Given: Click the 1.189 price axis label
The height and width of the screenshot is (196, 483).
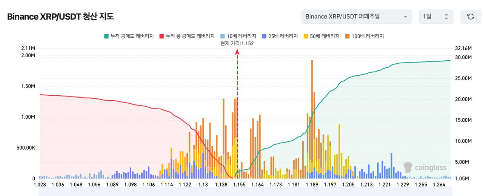Looking at the screenshot, I should pyautogui.click(x=312, y=185).
